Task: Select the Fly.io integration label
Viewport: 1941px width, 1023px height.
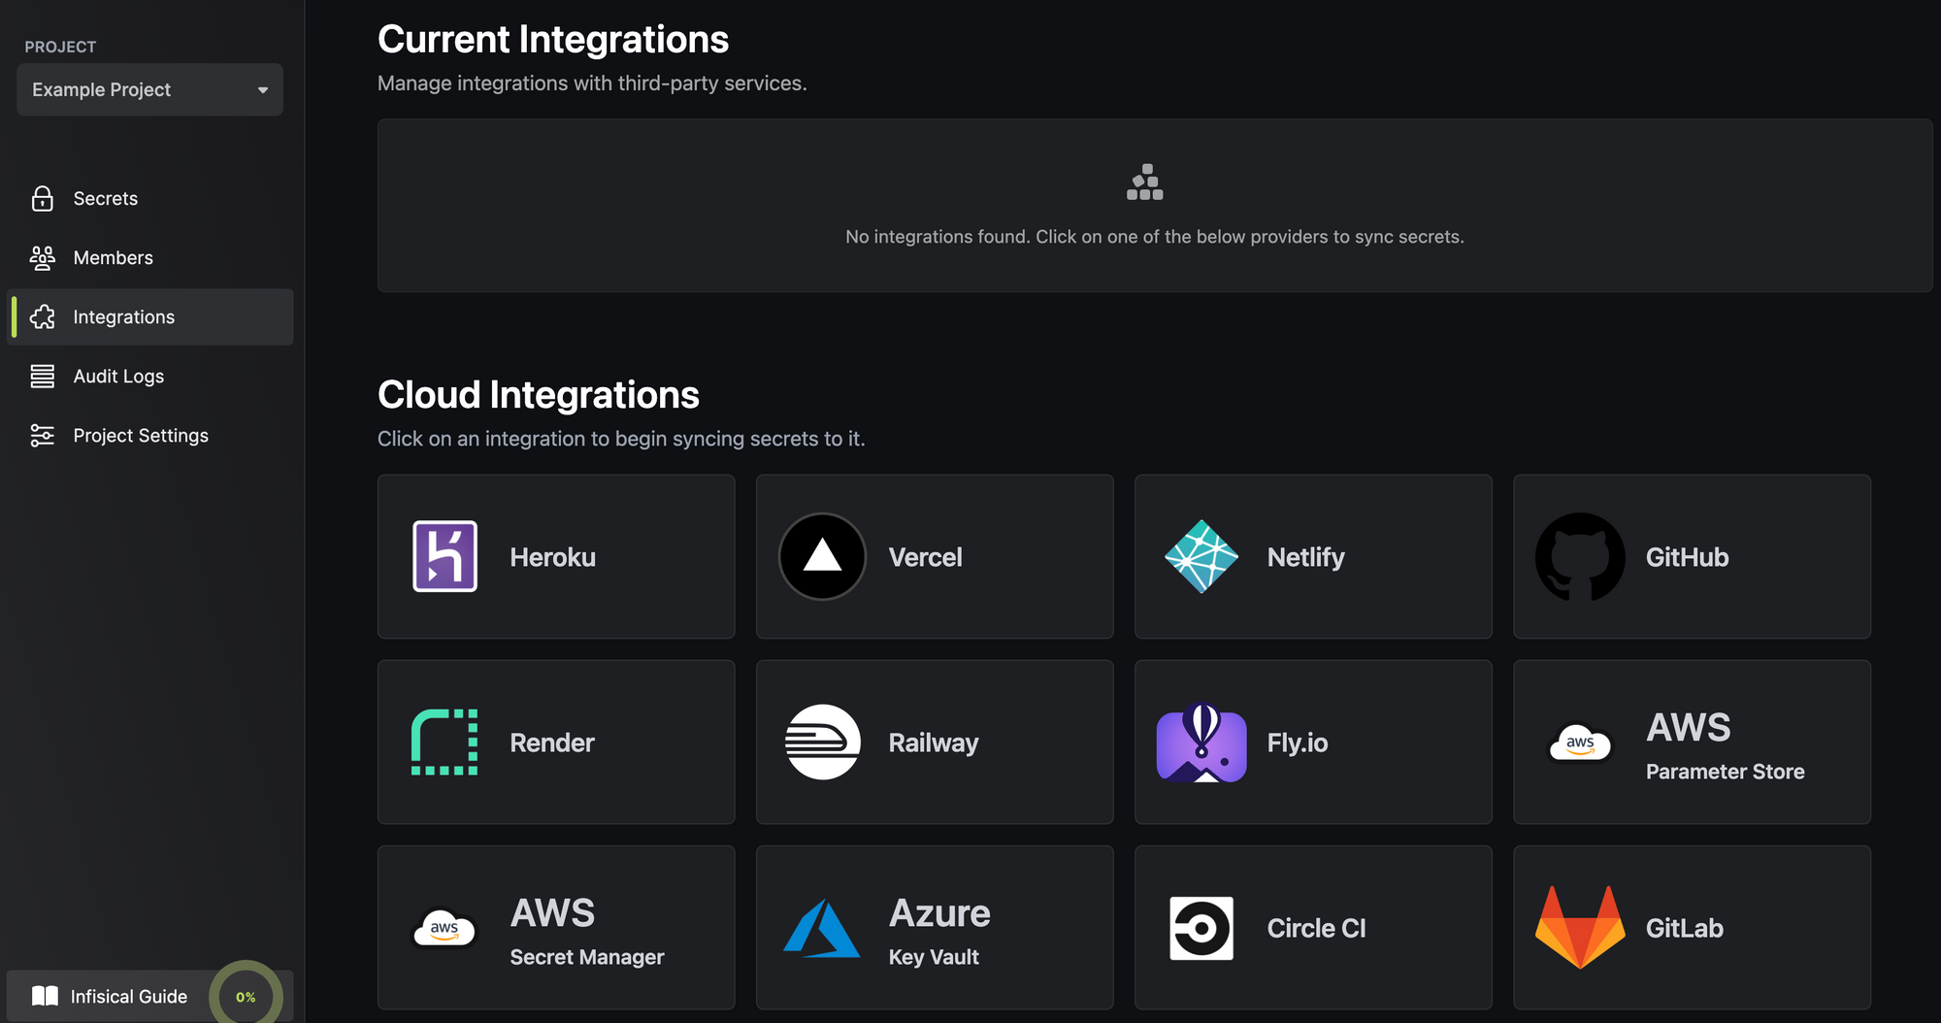Action: pyautogui.click(x=1297, y=742)
